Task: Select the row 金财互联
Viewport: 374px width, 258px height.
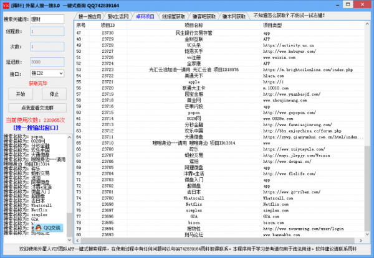Action: [219, 39]
